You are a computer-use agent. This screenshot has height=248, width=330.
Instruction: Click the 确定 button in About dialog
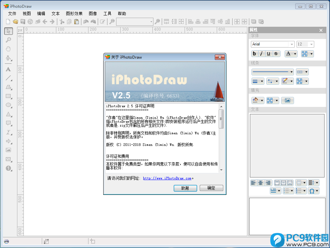click(211, 188)
